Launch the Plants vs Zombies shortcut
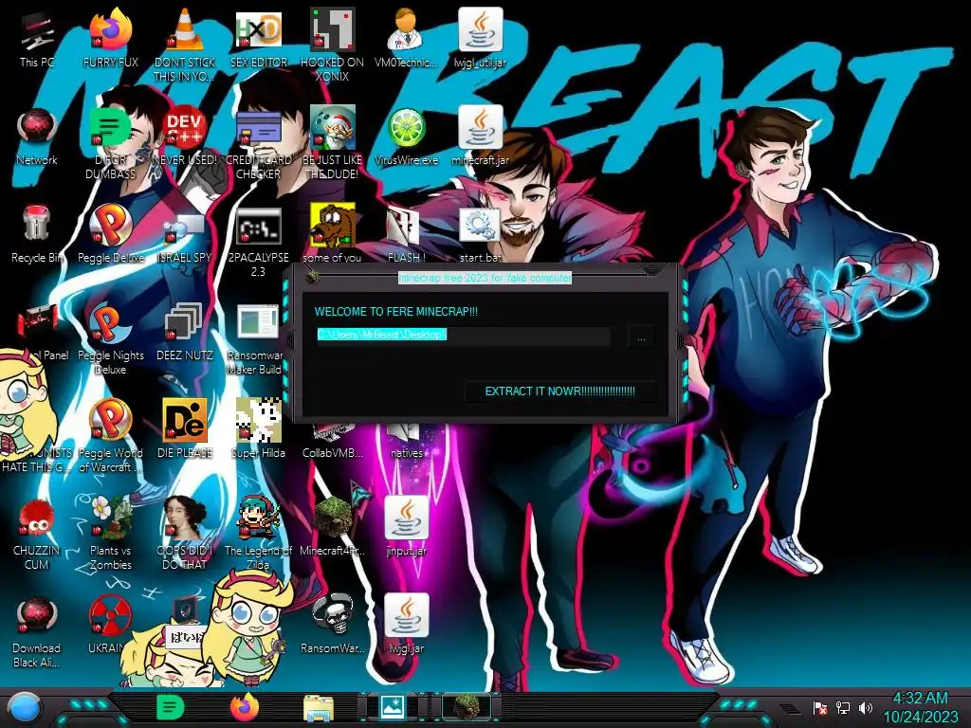The image size is (971, 728). coord(110,534)
